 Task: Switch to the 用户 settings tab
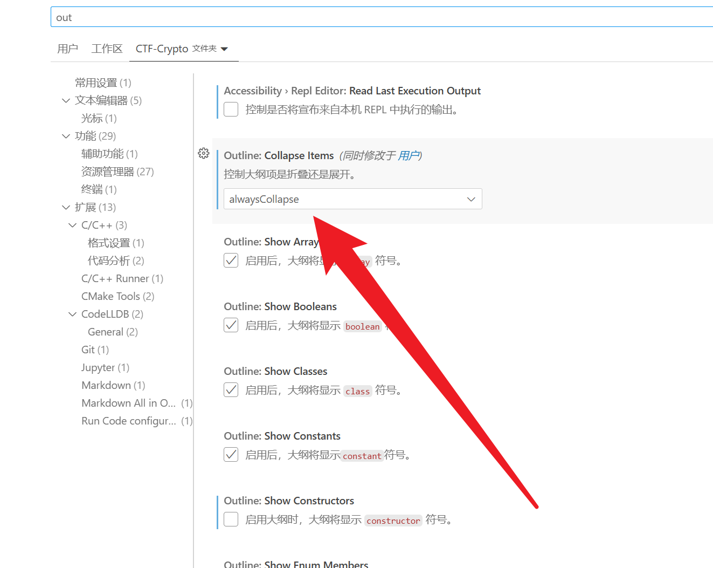pyautogui.click(x=67, y=49)
